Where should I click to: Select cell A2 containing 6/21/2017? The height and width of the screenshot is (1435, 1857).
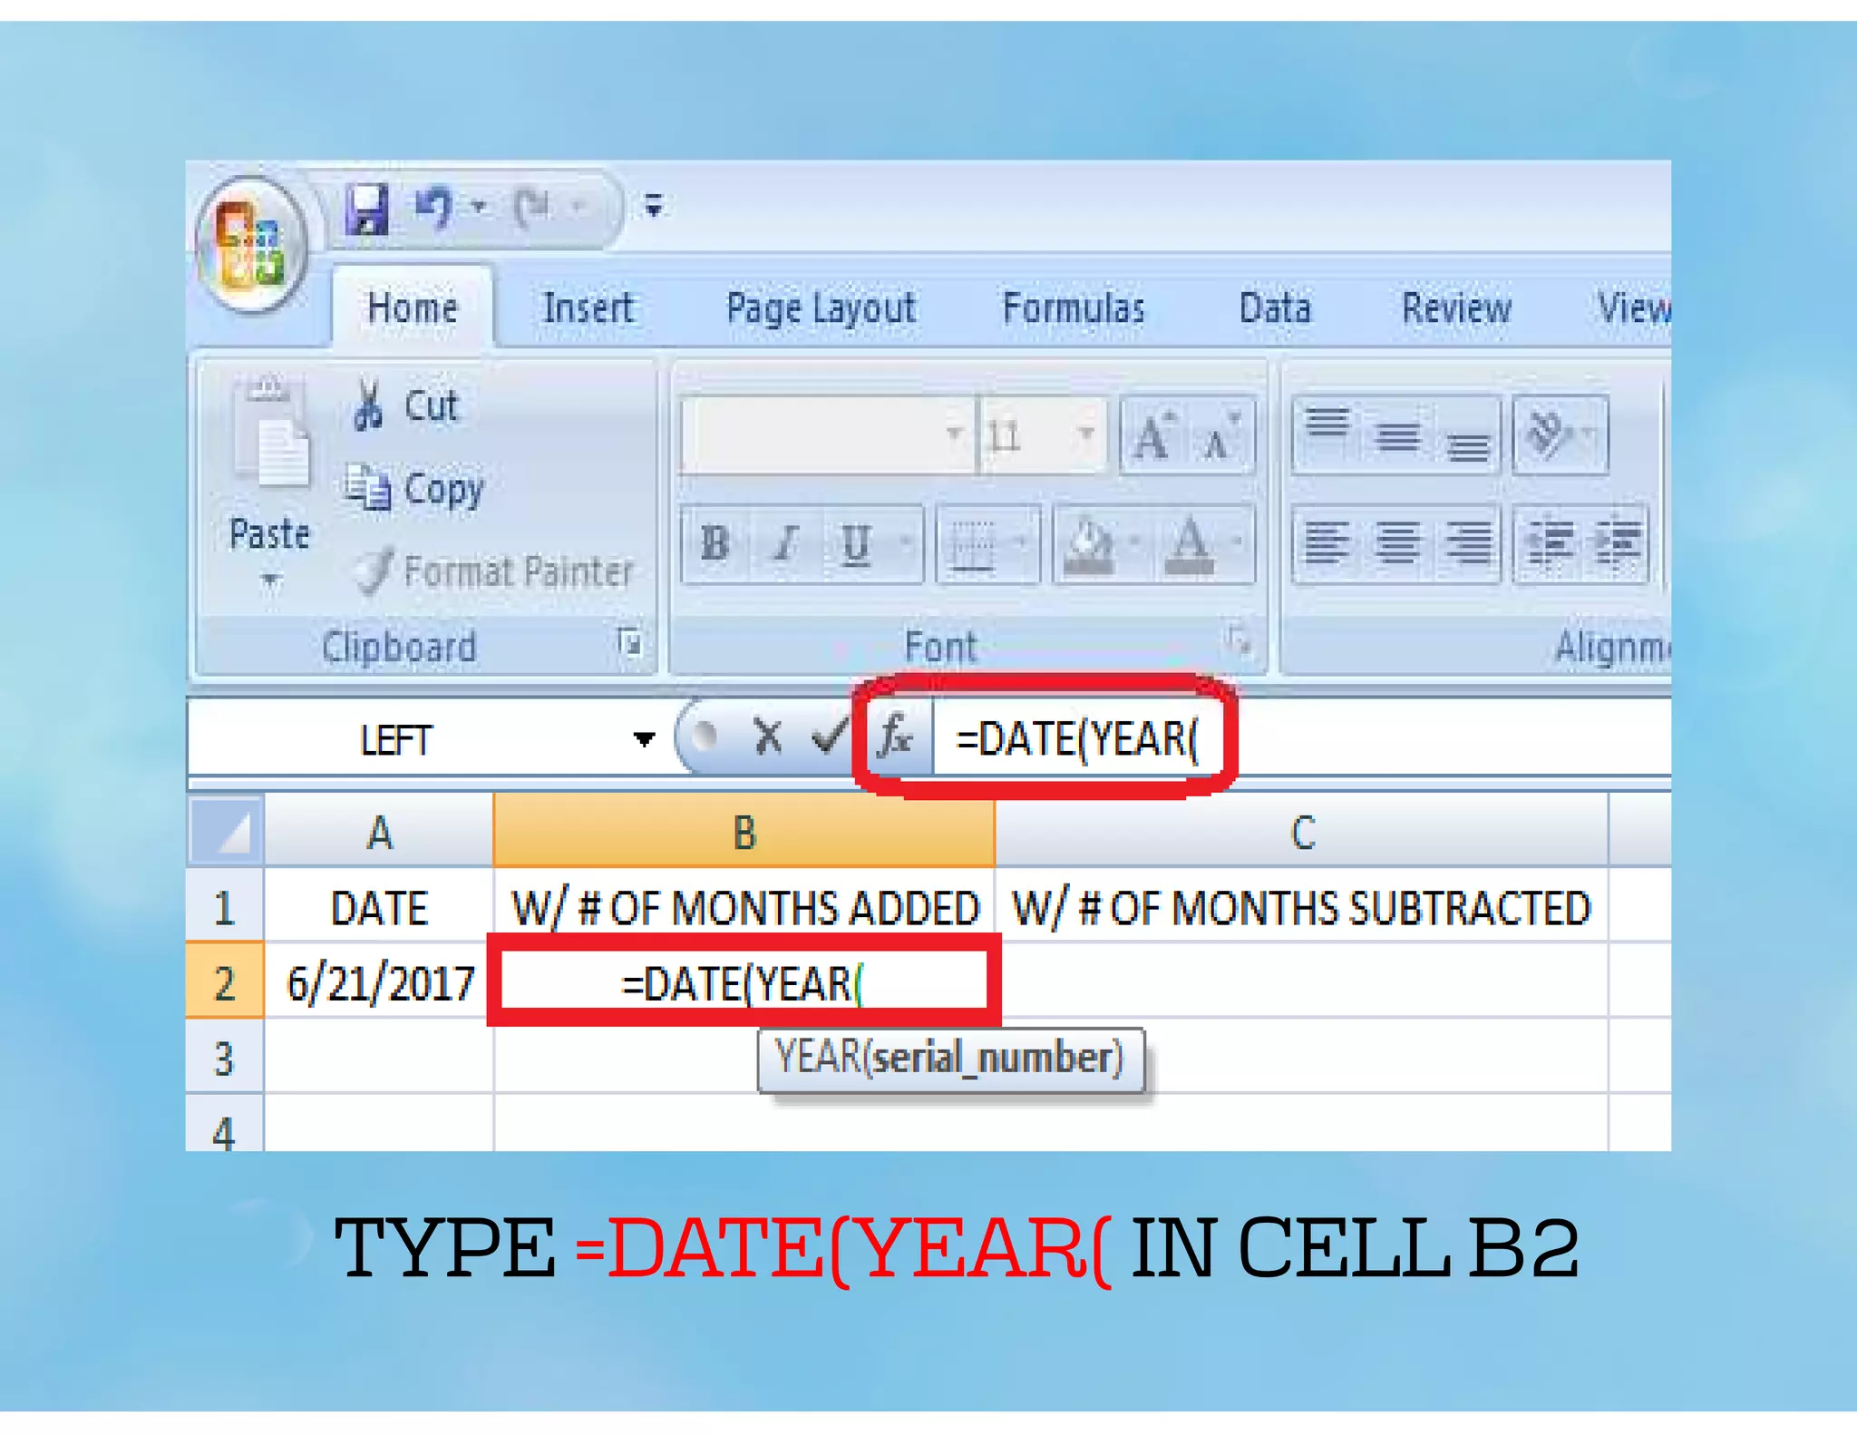[x=379, y=983]
